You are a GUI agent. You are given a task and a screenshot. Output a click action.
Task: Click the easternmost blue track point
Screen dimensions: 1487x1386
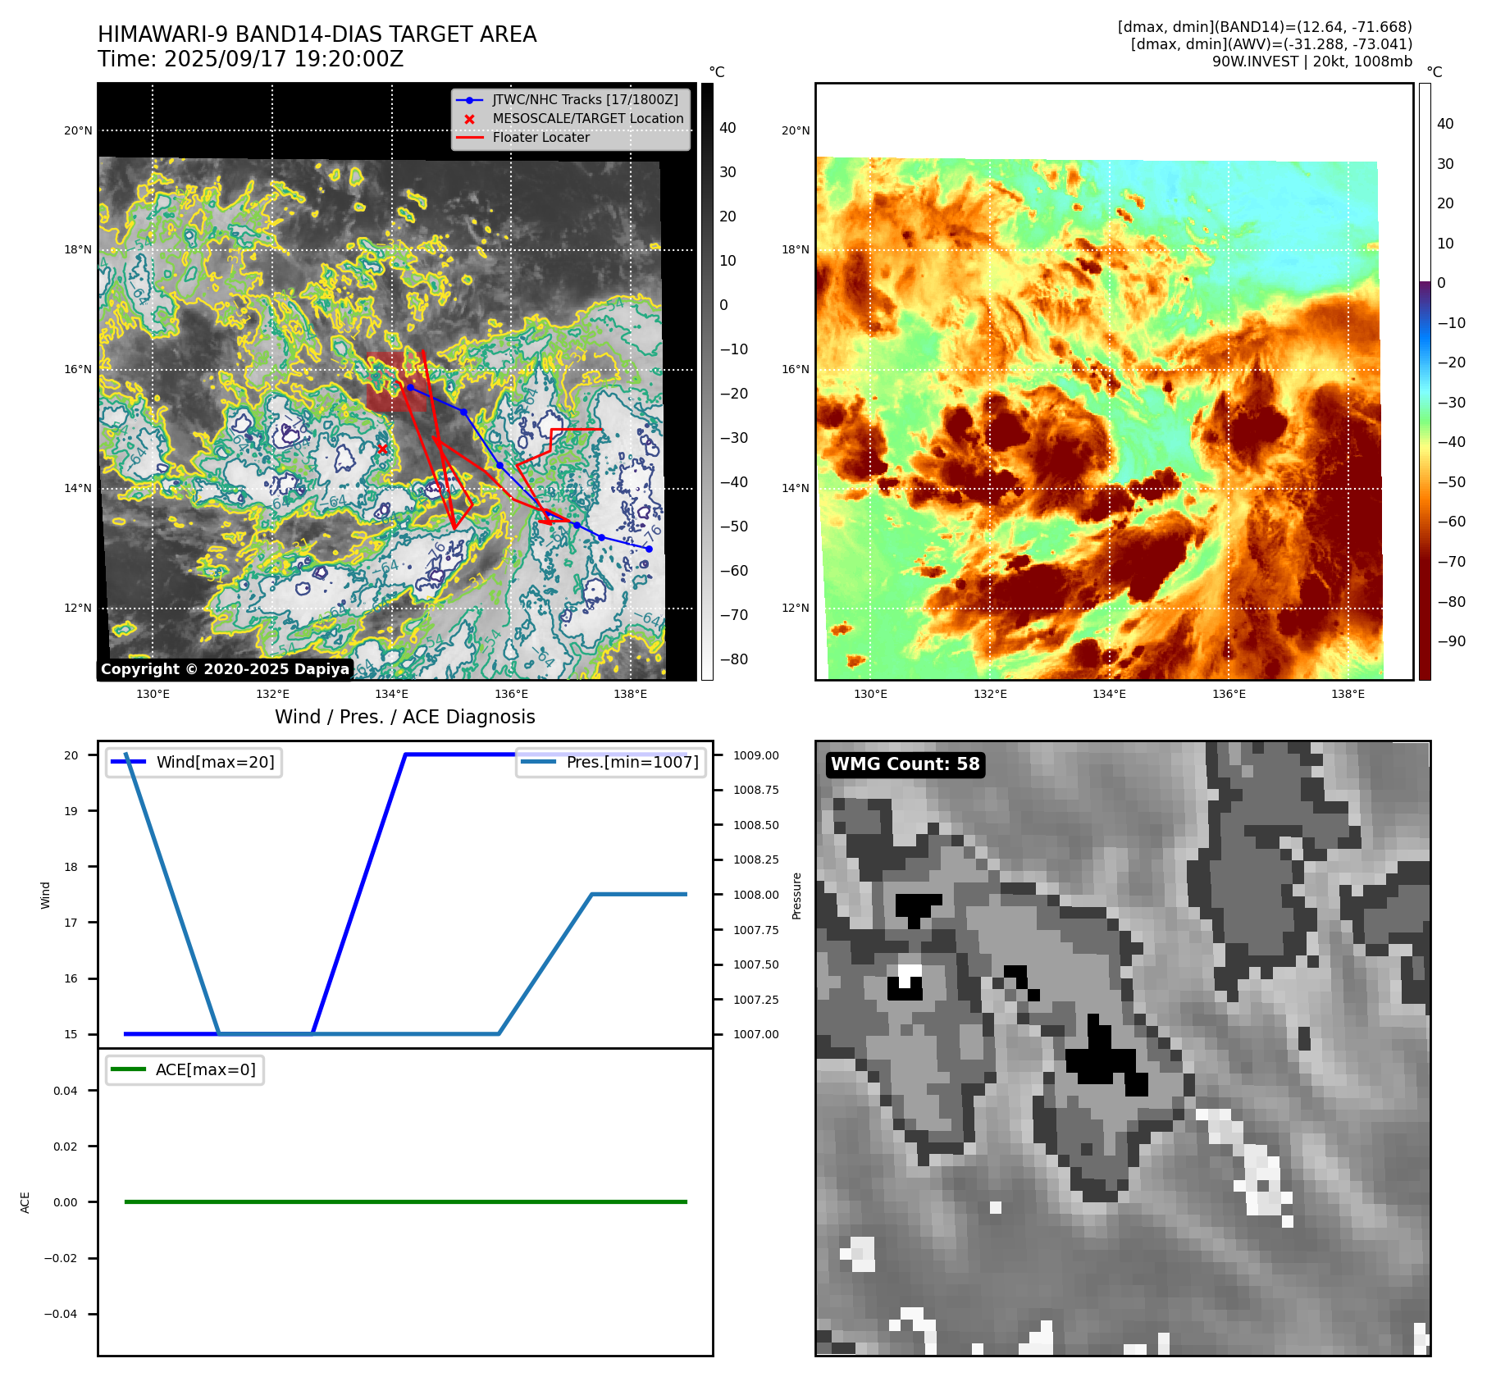[x=649, y=549]
